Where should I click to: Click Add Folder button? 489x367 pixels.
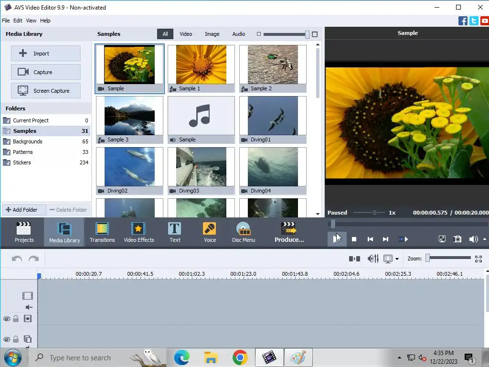tap(24, 210)
